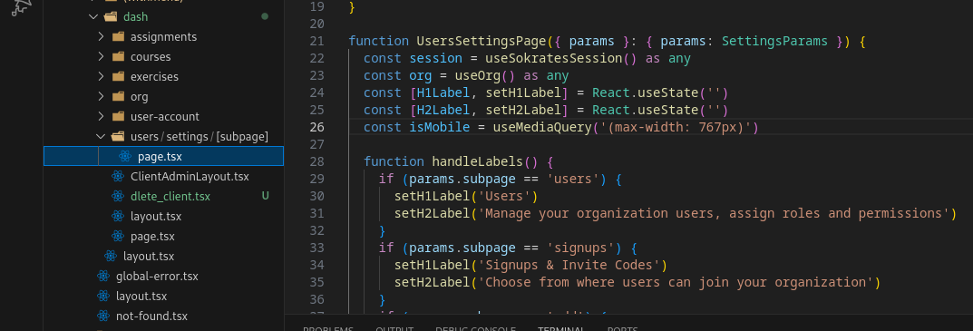The height and width of the screenshot is (331, 973).
Task: Open dlete_client.tsx file
Action: [x=170, y=196]
